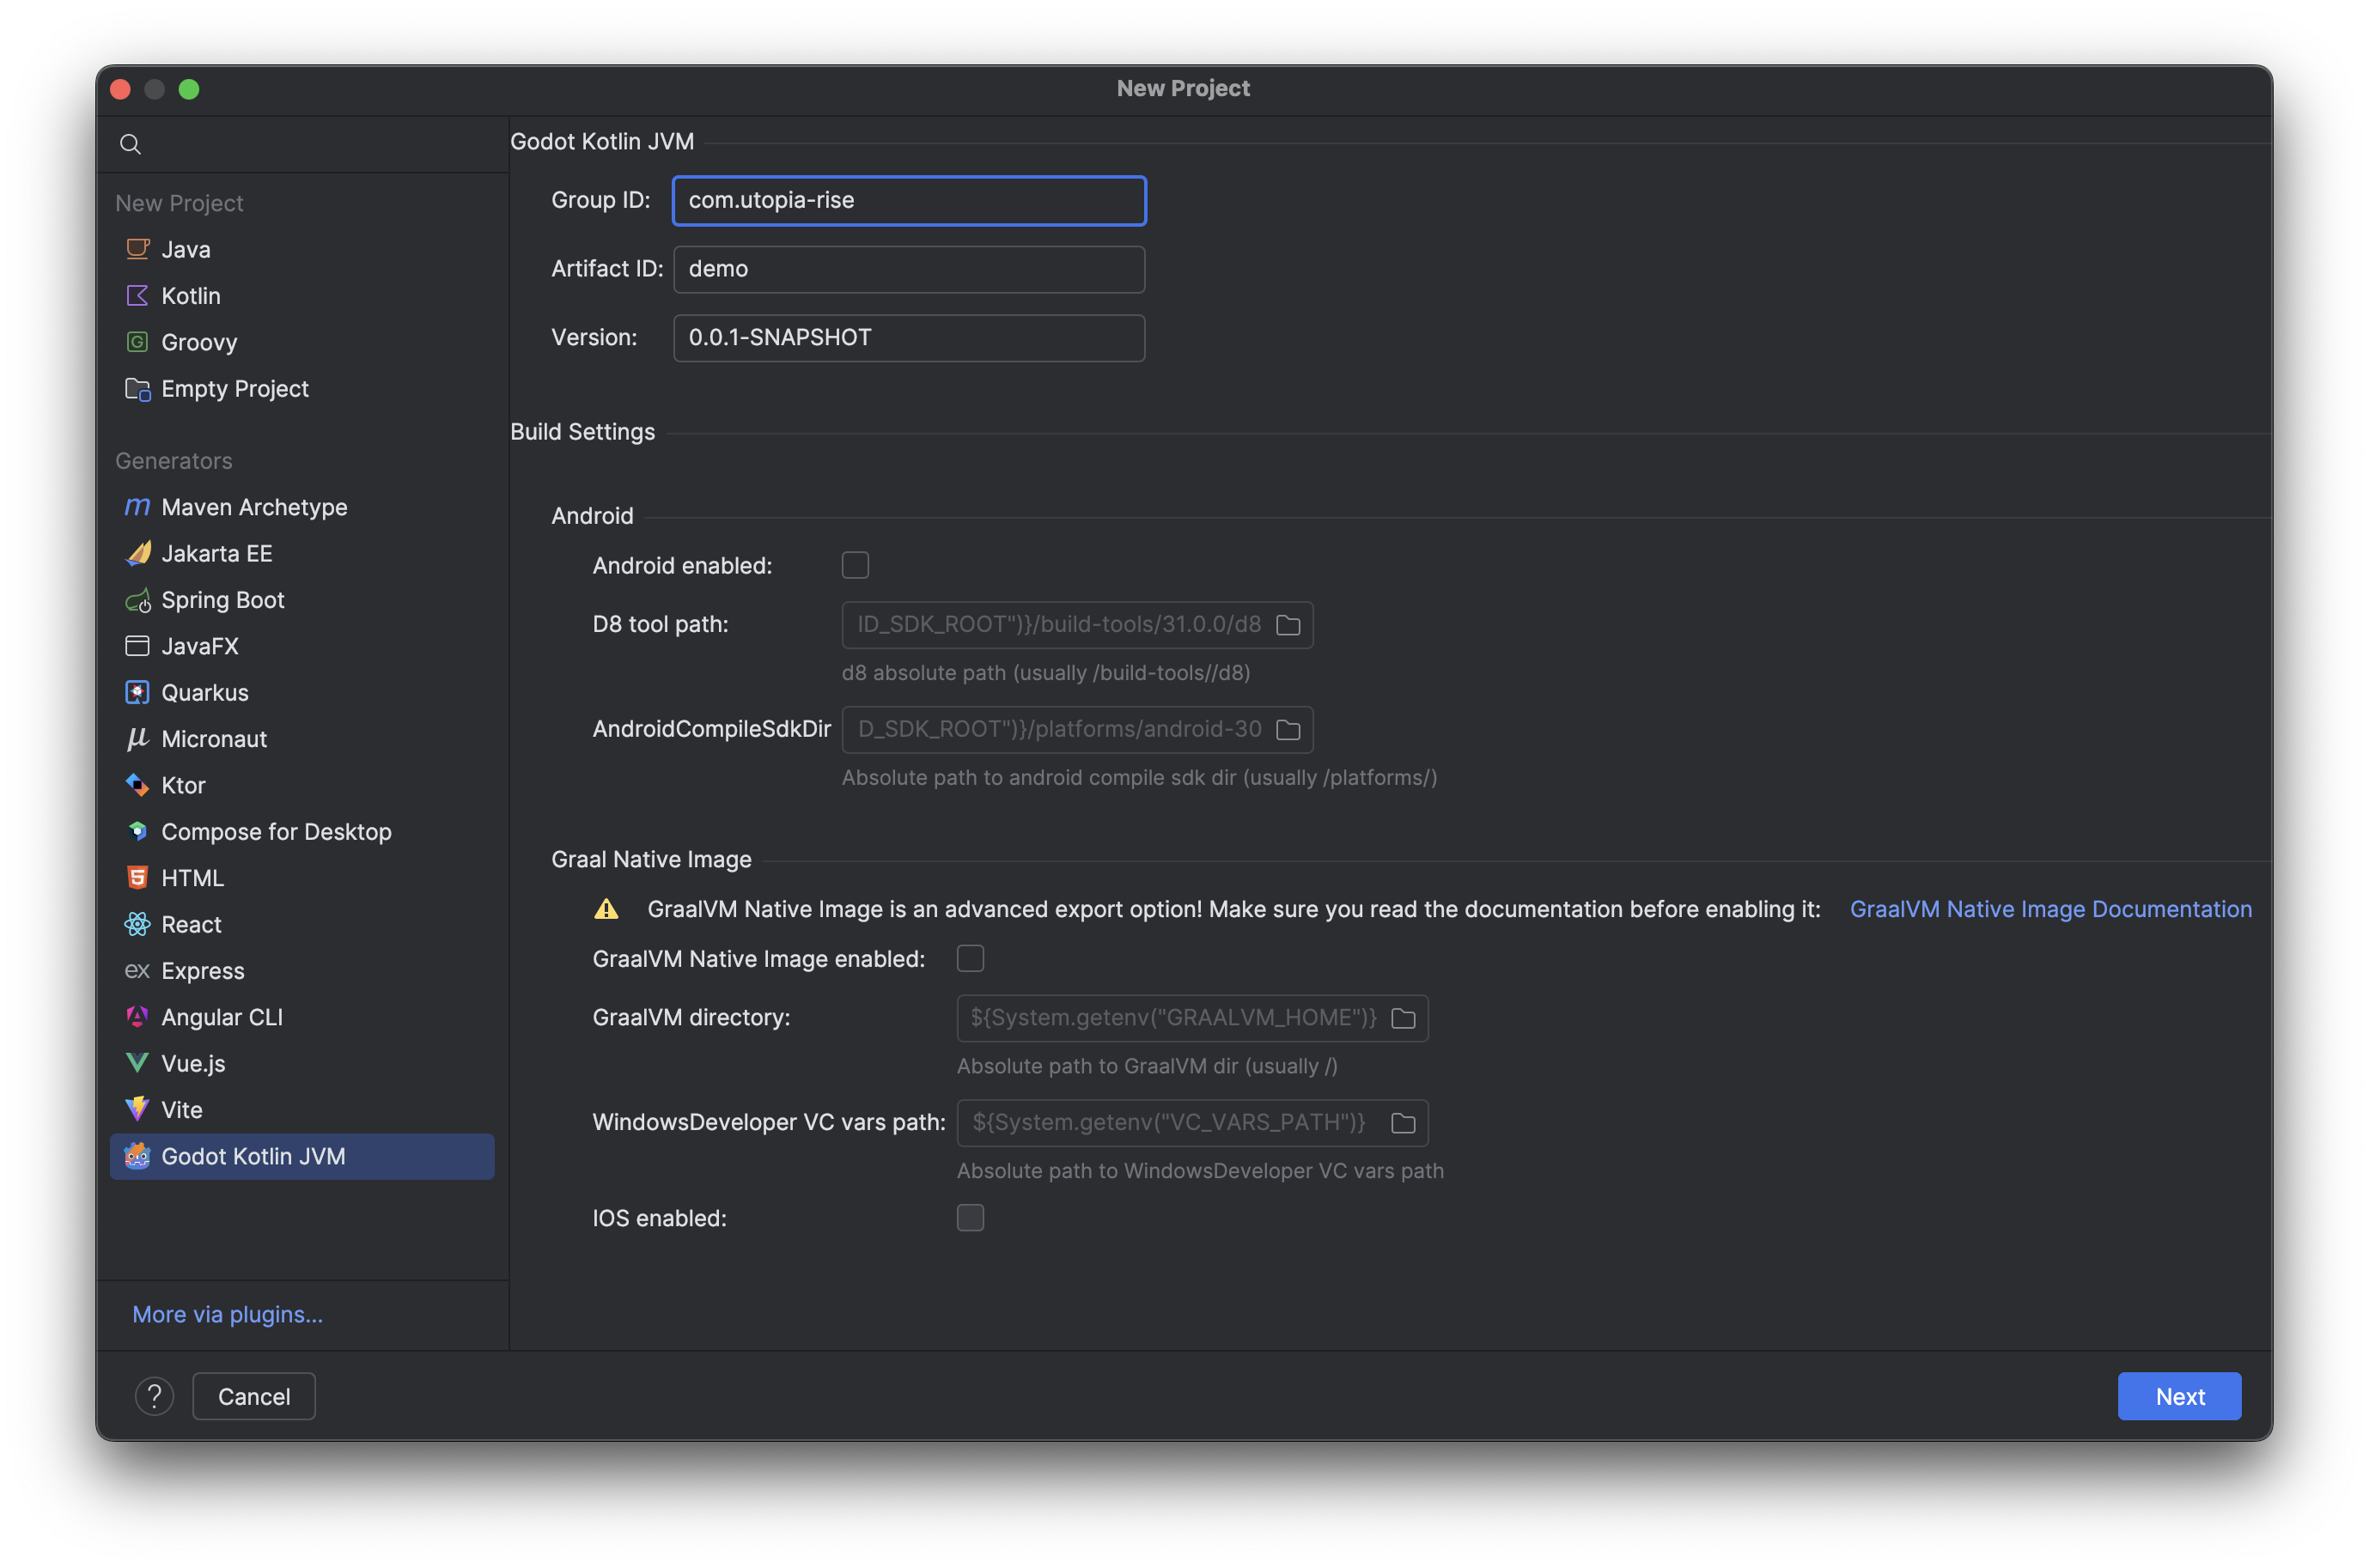
Task: Click the Vite lightning icon
Action: [137, 1110]
